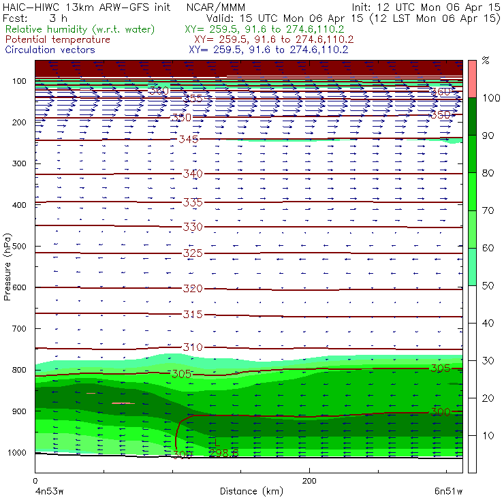Click the 345 potential temperature contour label
The height and width of the screenshot is (504, 504).
point(189,139)
